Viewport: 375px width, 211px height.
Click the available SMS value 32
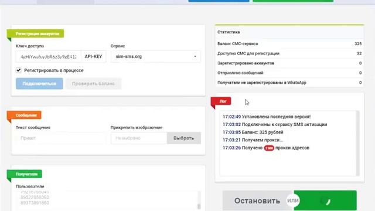pyautogui.click(x=359, y=53)
